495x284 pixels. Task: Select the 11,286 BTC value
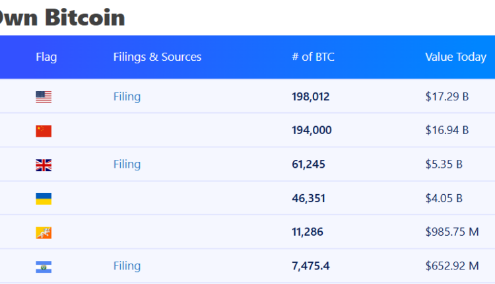point(308,232)
